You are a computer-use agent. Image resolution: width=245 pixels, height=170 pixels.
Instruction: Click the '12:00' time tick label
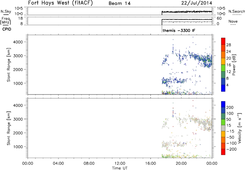click(x=120, y=164)
